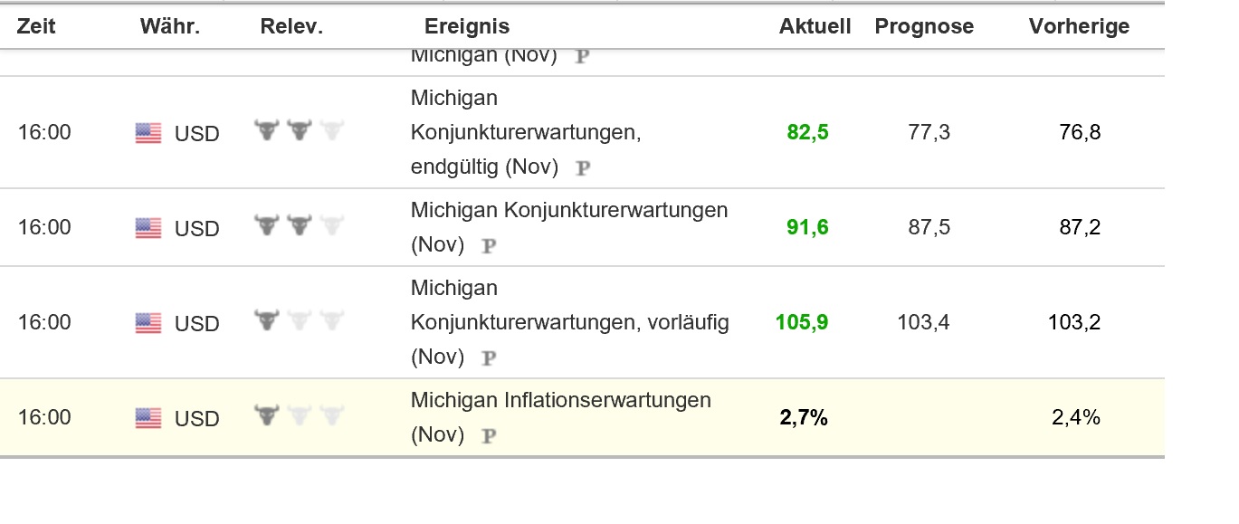Click the three-bull importance rating for endgültig row

(299, 131)
